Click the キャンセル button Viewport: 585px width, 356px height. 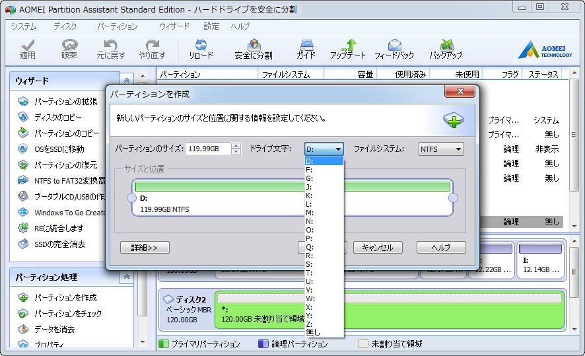[378, 248]
